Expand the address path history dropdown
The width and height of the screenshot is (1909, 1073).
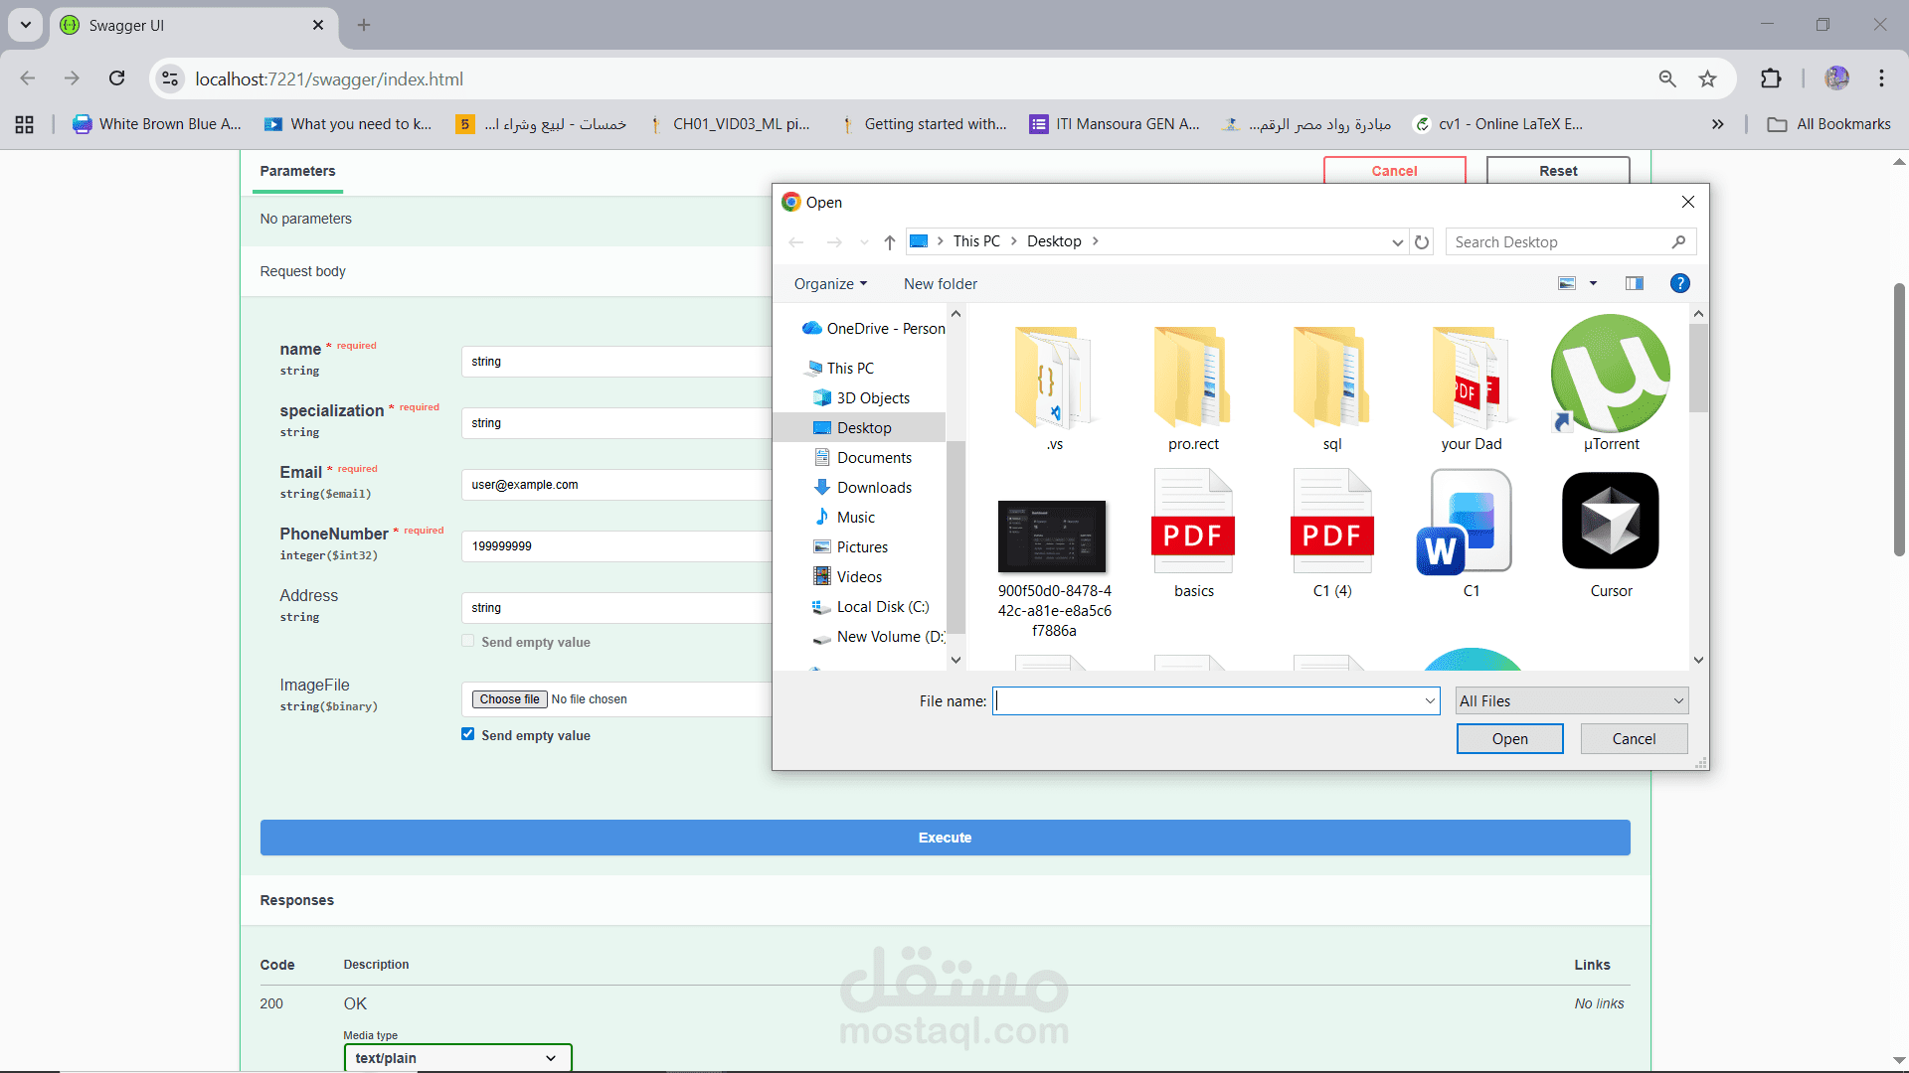click(1397, 241)
